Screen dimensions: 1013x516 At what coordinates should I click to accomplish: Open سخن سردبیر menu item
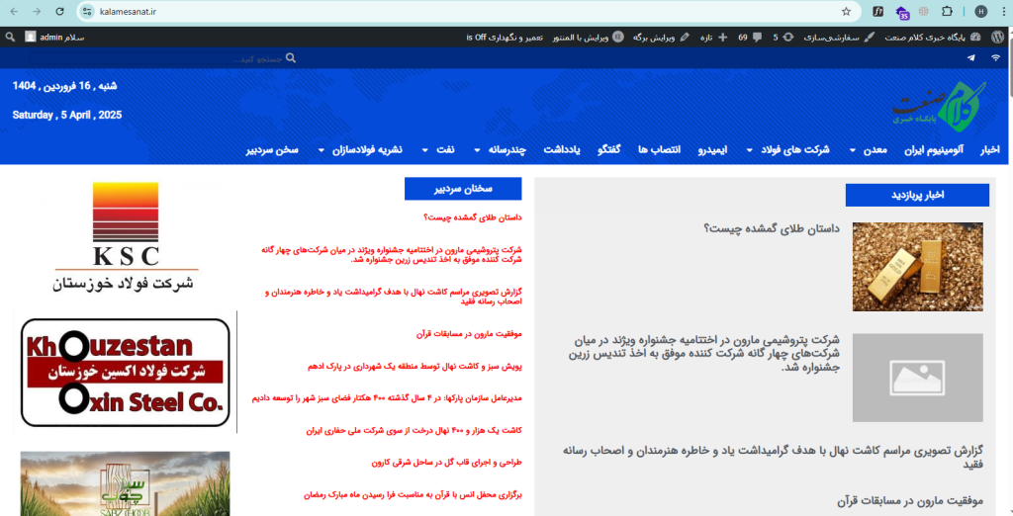pyautogui.click(x=272, y=150)
